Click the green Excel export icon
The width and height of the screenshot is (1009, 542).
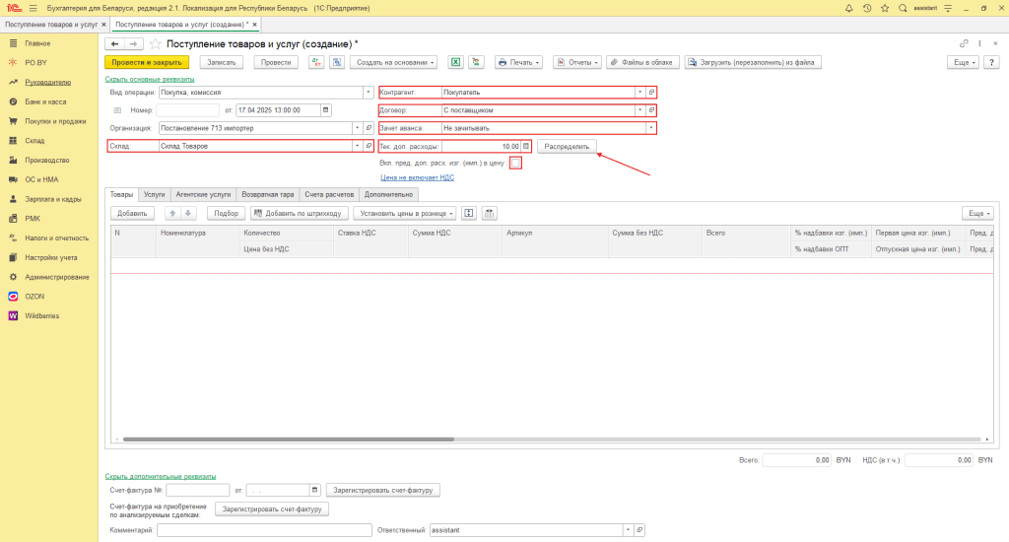click(455, 62)
